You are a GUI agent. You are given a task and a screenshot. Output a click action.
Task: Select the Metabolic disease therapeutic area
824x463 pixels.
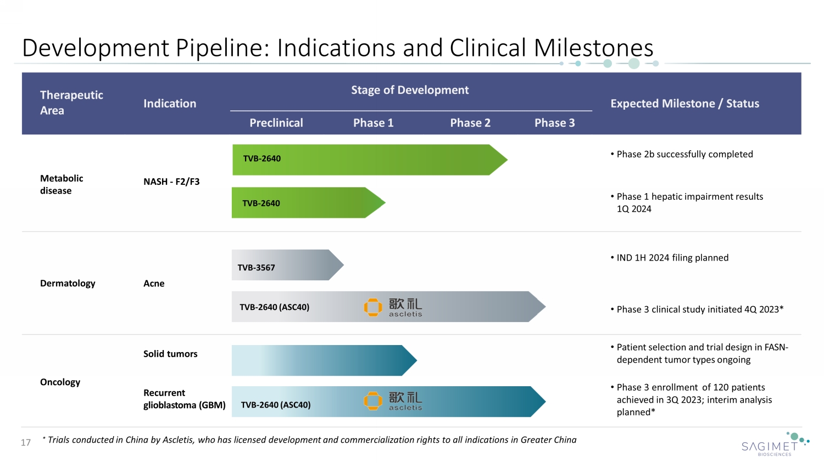[62, 184]
